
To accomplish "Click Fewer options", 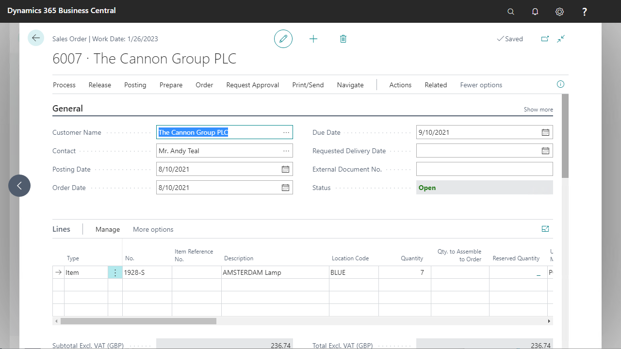I will click(x=481, y=85).
